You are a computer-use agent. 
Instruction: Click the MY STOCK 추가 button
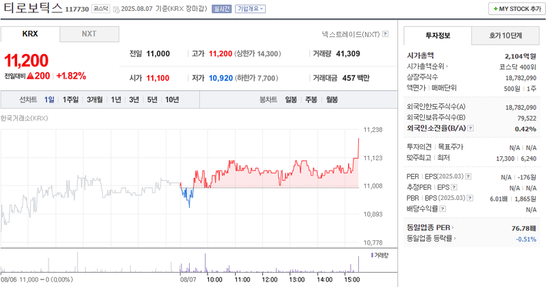[516, 9]
